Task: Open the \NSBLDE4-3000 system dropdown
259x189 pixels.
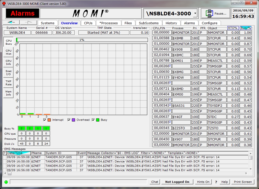Action: click(195, 13)
